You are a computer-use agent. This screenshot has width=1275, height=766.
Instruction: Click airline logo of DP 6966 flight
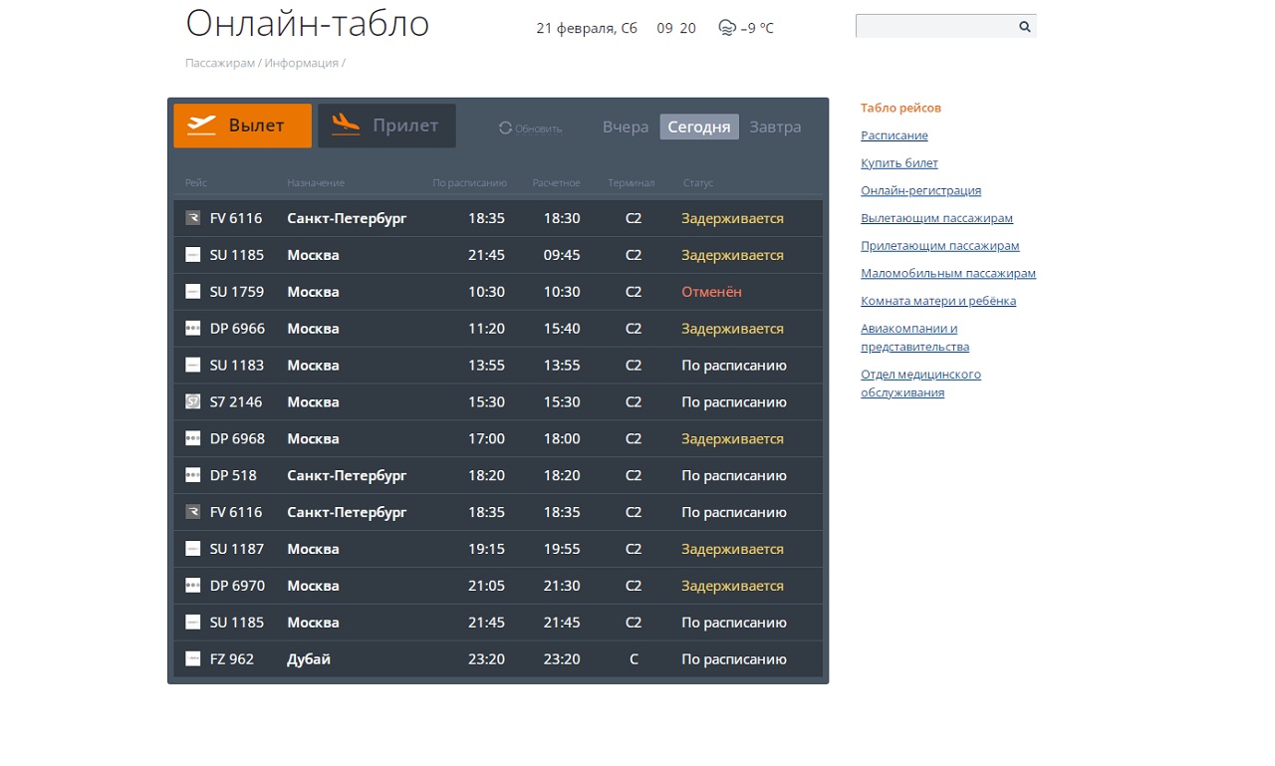pos(193,329)
